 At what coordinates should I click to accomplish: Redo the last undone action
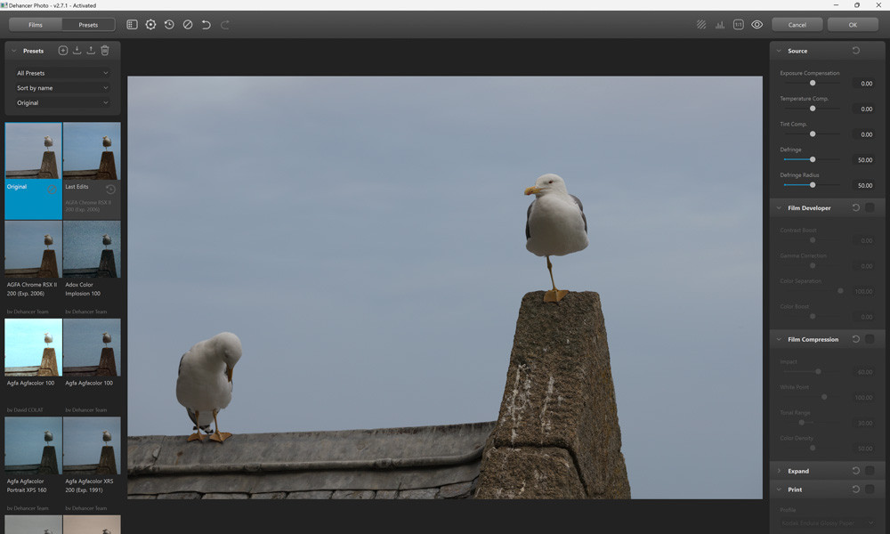(x=225, y=24)
